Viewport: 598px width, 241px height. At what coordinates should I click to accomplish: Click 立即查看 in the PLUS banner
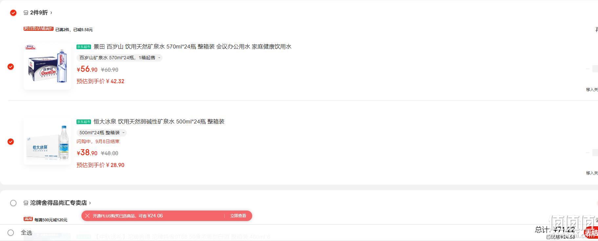point(238,216)
